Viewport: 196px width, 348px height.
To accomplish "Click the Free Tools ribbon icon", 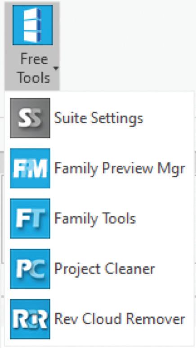I will [32, 25].
